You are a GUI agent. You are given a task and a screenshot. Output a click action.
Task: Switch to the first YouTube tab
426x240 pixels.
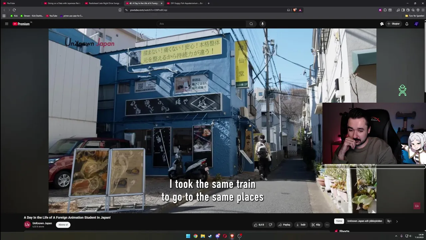21,3
